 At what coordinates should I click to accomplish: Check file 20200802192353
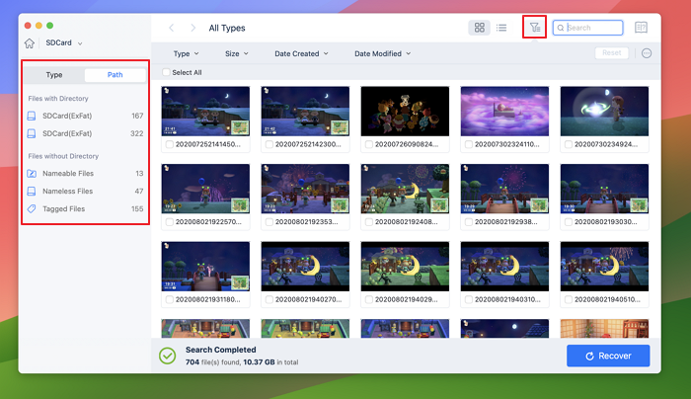(269, 222)
